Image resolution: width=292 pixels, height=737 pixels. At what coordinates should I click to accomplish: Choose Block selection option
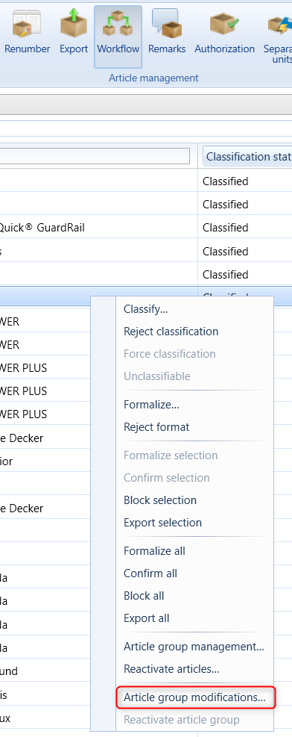point(160,500)
